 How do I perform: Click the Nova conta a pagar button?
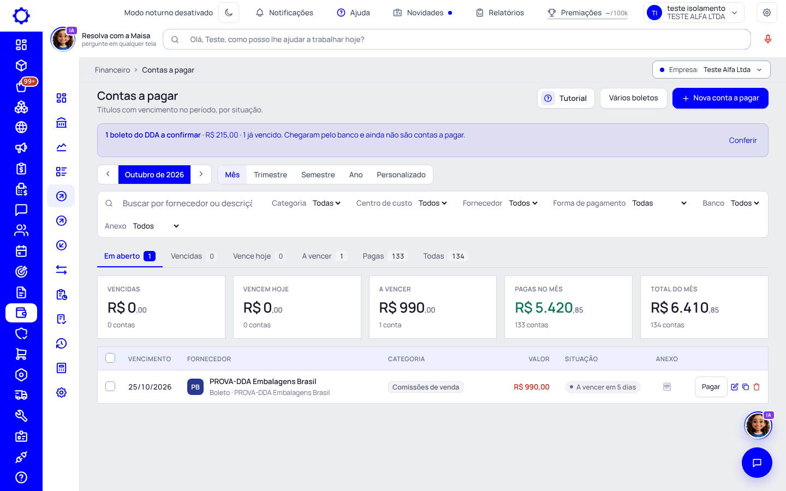(720, 98)
